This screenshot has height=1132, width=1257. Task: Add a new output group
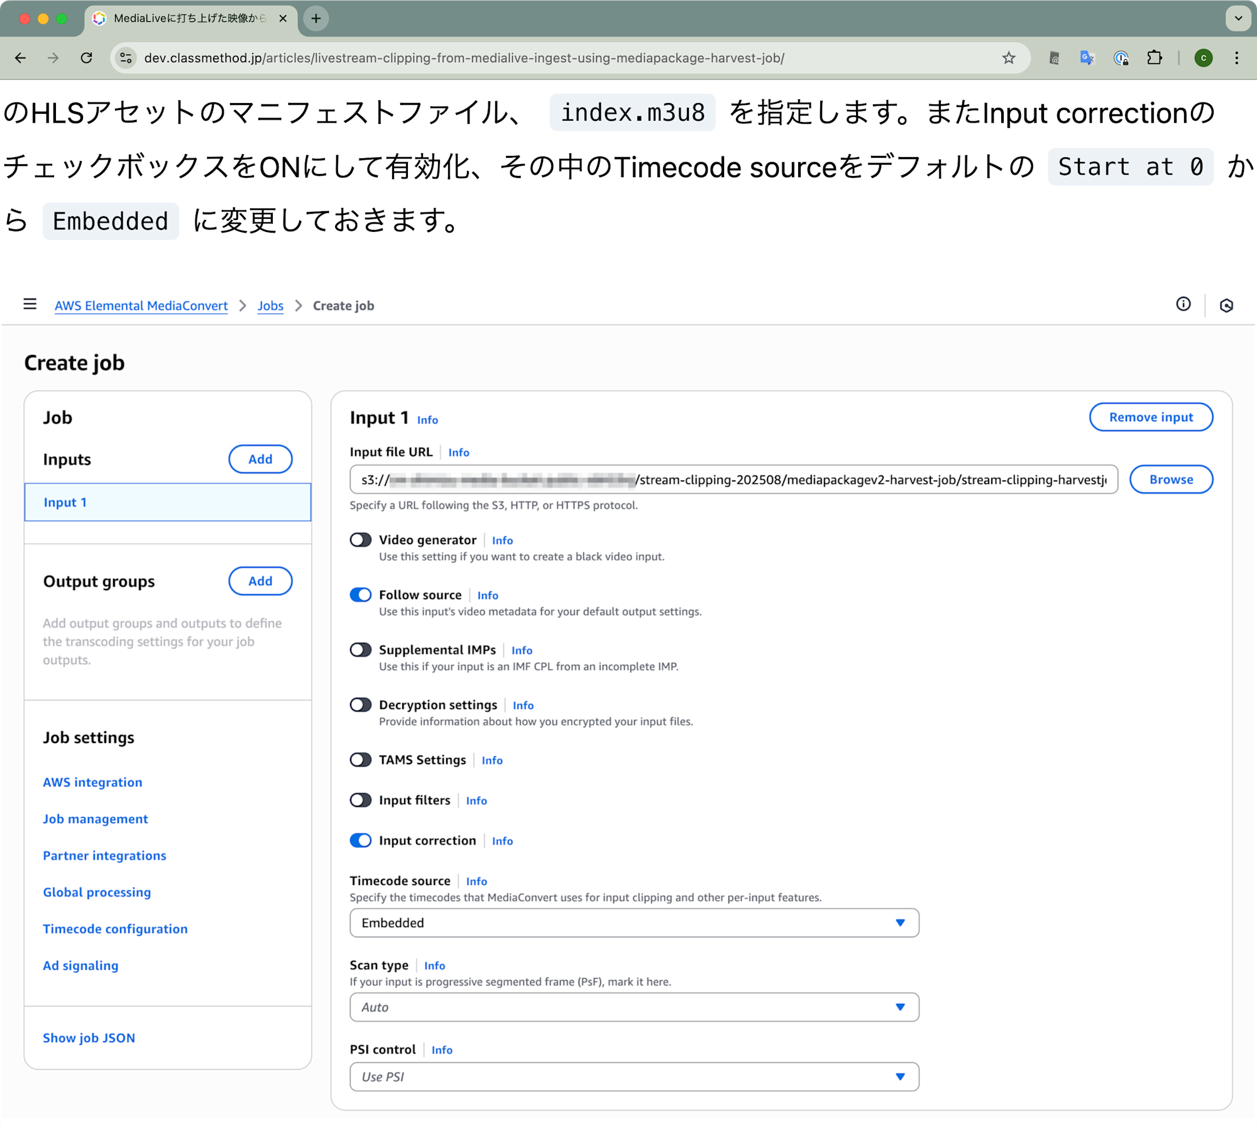click(260, 581)
